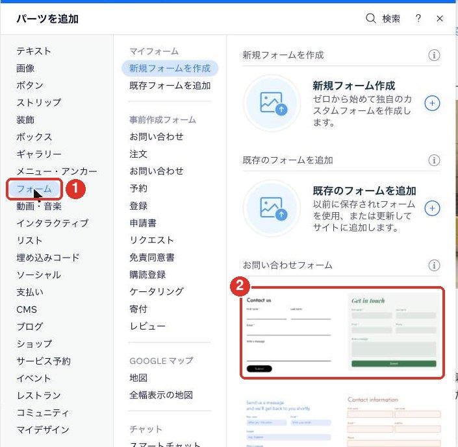Select コミュニティ category
Viewport: 458px width, 447px height.
pos(43,413)
